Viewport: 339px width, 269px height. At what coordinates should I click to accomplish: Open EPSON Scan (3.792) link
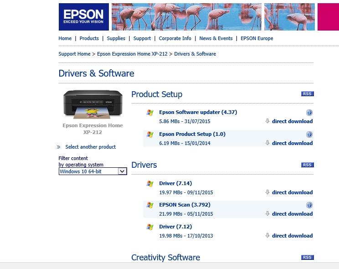click(x=185, y=205)
